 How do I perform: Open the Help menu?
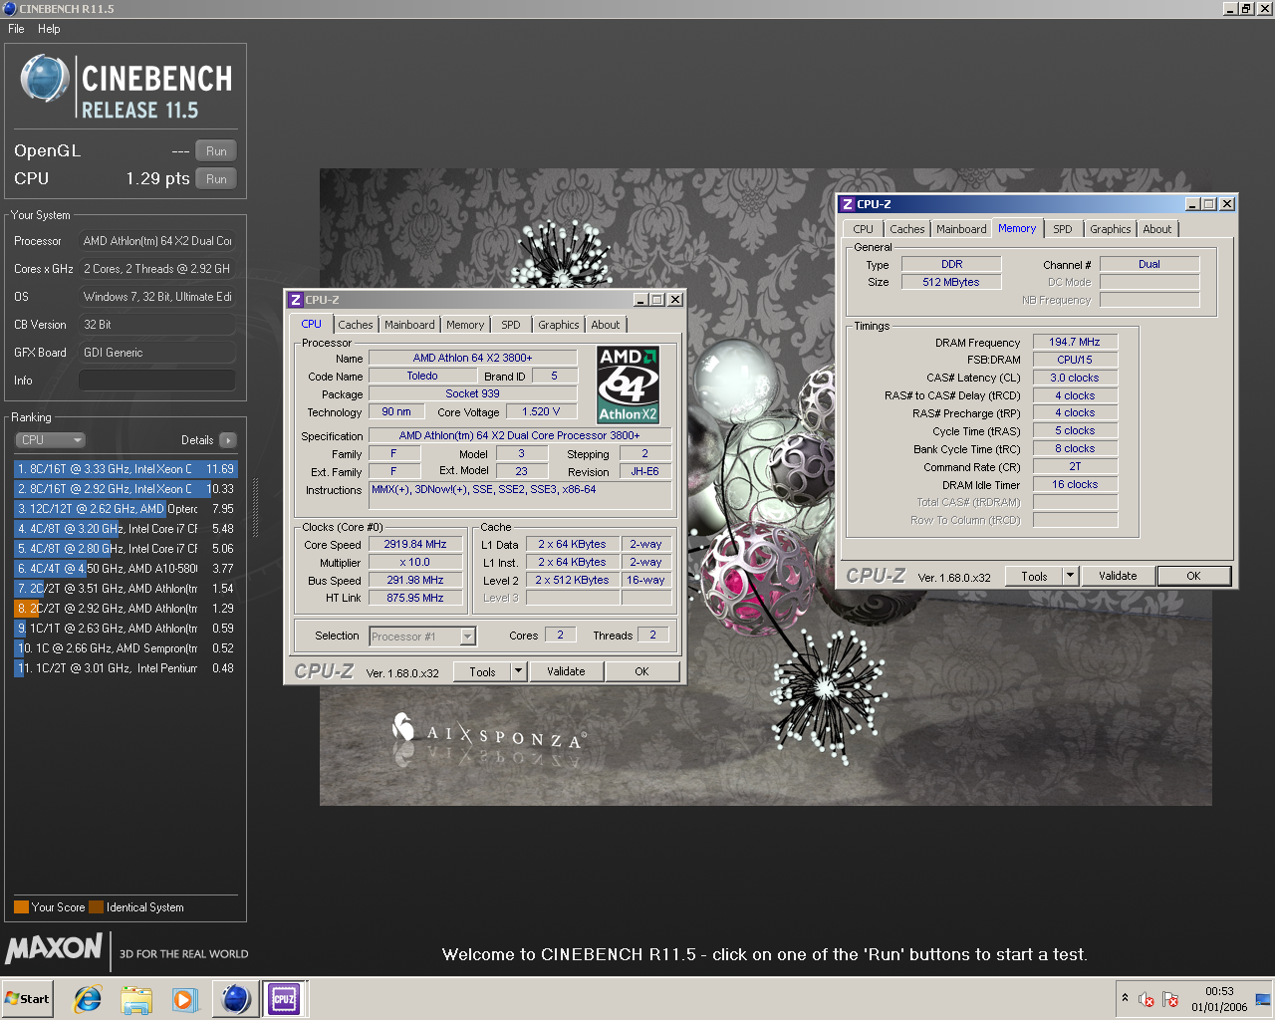49,29
